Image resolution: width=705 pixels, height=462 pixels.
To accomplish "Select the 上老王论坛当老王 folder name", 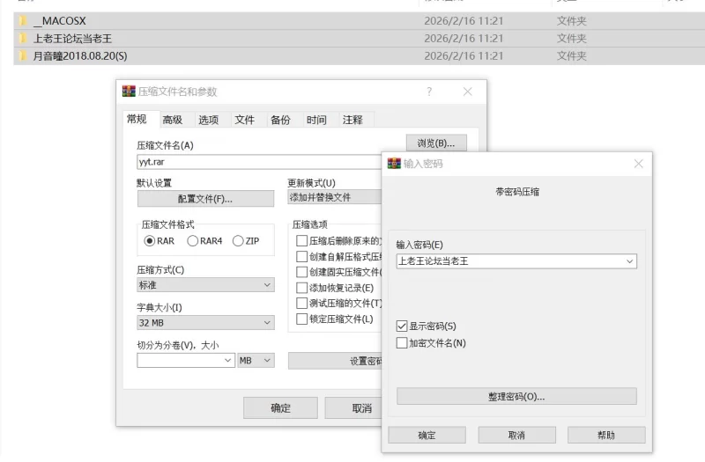I will click(x=72, y=39).
